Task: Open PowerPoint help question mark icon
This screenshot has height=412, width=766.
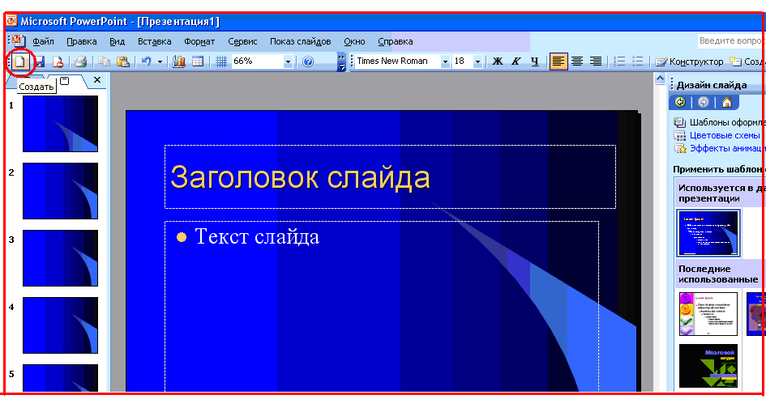Action: coord(308,62)
